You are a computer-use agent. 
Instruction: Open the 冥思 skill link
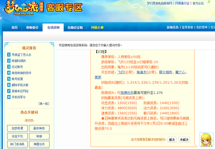point(98,77)
